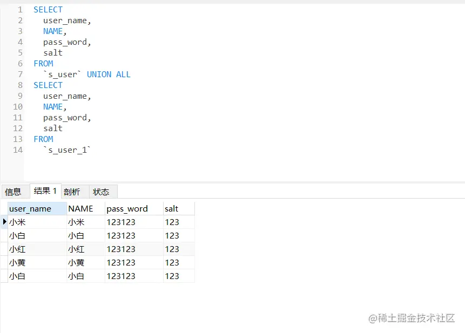Click the NAME column header in results
Screen dimensions: 465x333
81,208
